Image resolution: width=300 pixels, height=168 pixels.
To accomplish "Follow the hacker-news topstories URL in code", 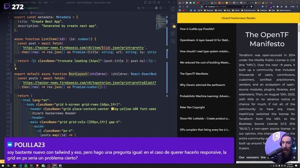I will tap(90, 83).
